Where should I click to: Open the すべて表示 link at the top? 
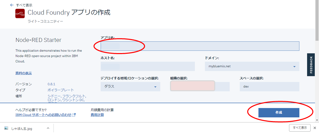click(24, 5)
